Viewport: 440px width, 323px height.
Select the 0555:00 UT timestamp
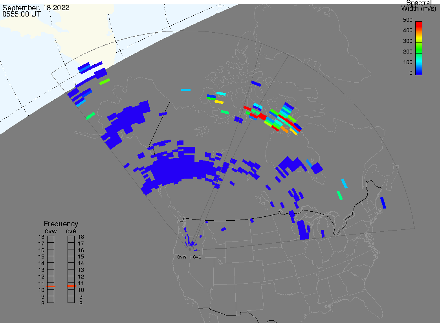pos(22,14)
